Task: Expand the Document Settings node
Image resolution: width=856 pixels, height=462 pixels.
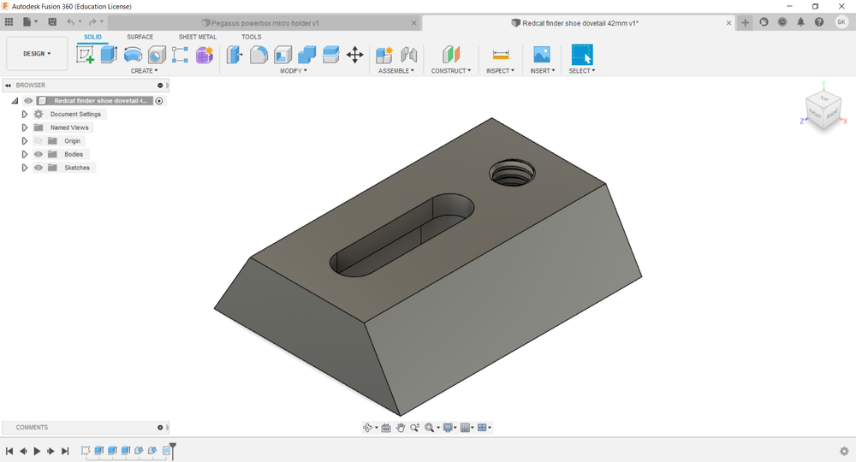Action: (25, 114)
